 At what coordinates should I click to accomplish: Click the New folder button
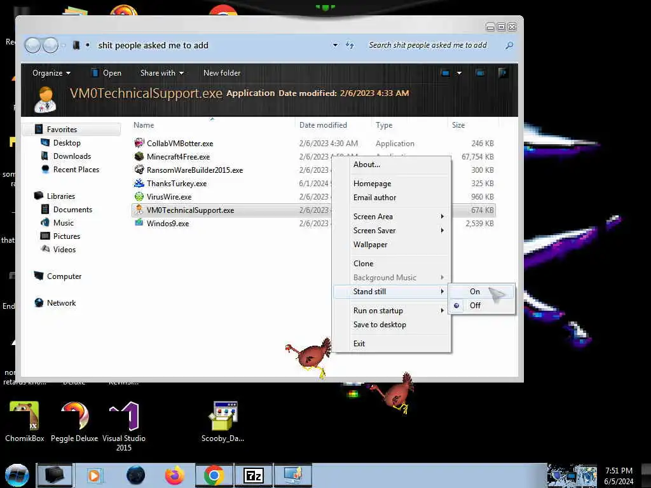(x=222, y=73)
